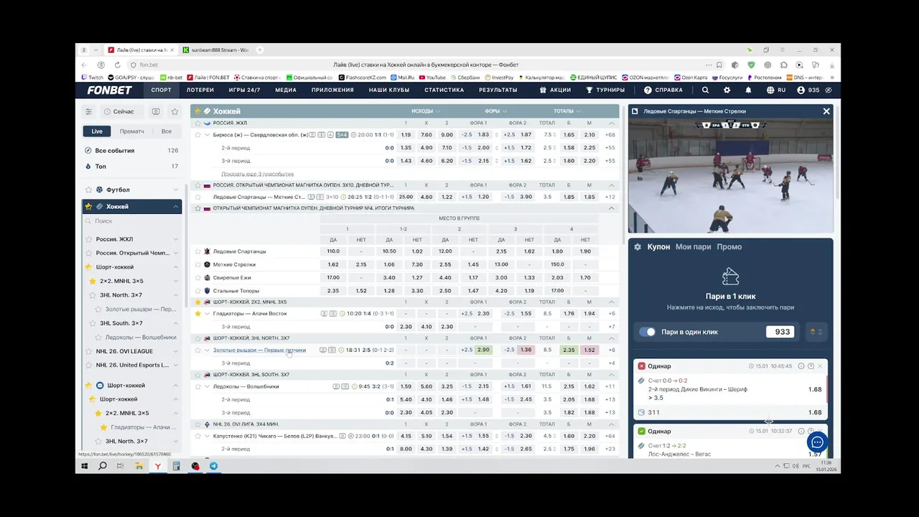
Task: Expand Бирюса match row chevron
Action: 207,135
